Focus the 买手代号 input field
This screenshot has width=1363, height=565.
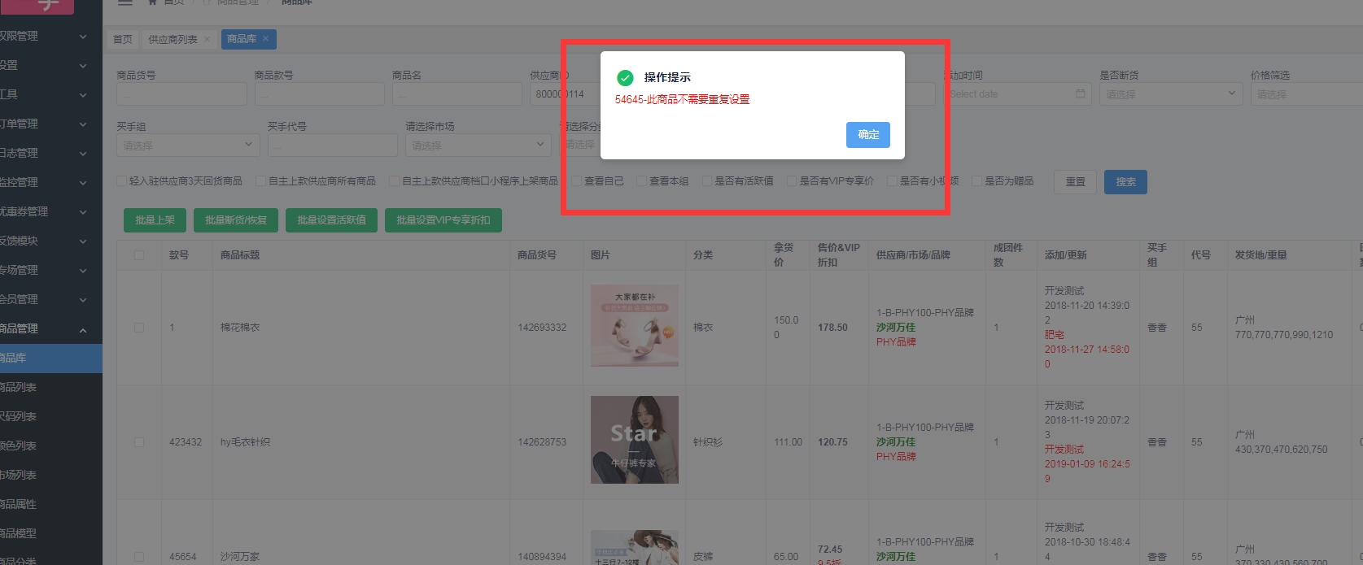[332, 146]
